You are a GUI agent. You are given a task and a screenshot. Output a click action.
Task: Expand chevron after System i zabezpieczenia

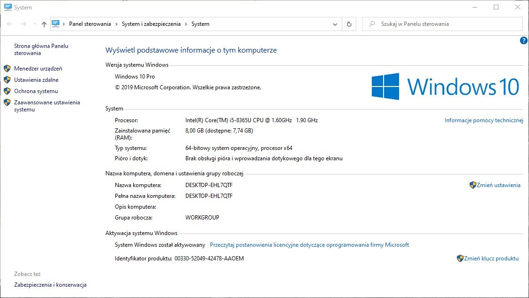186,24
